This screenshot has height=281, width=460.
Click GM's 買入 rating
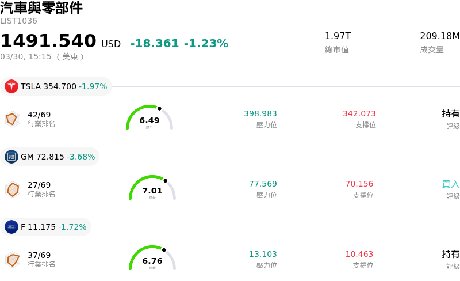point(450,184)
